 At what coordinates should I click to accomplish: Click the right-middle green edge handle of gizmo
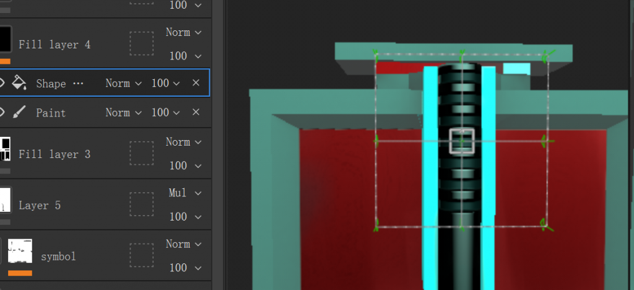click(x=545, y=141)
